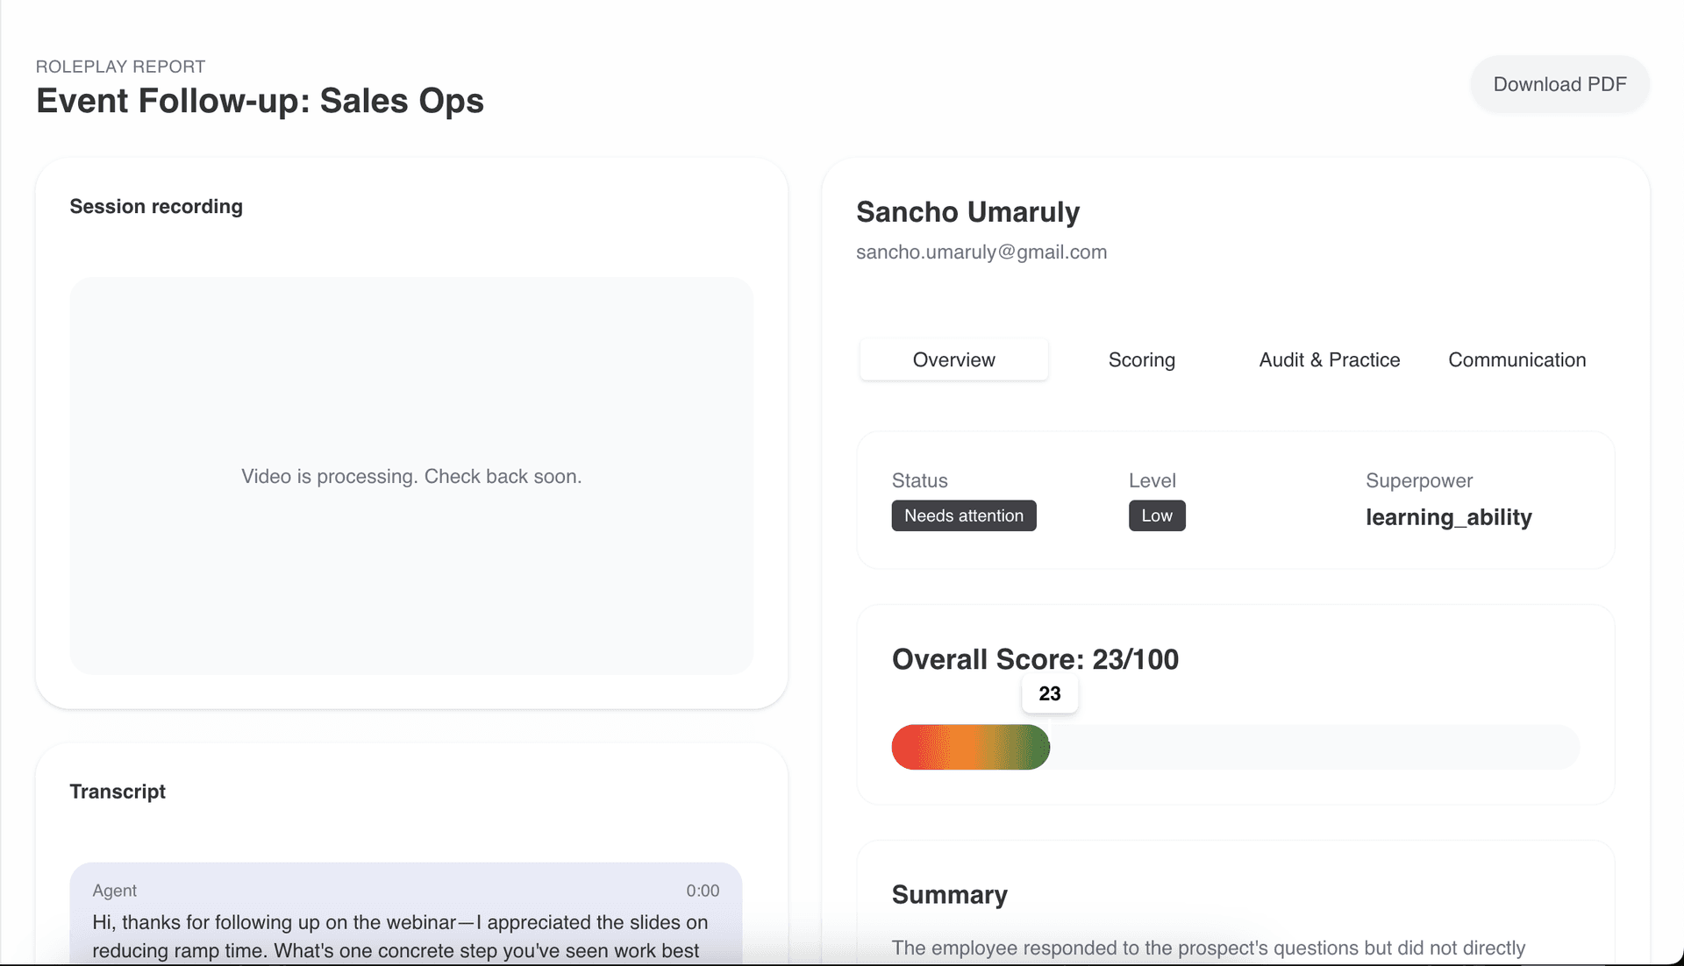
Task: Click the Sancho Umaruly name heading
Action: pyautogui.click(x=967, y=212)
